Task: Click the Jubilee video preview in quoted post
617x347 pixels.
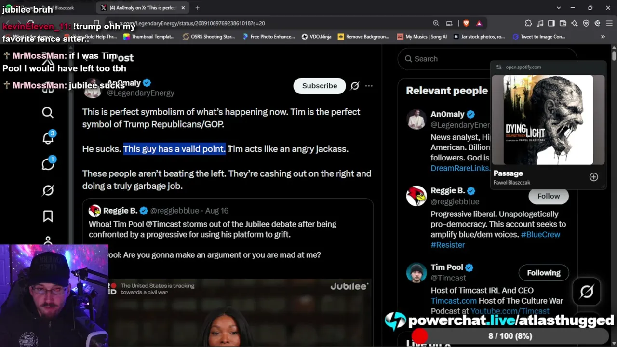Action: click(x=240, y=312)
